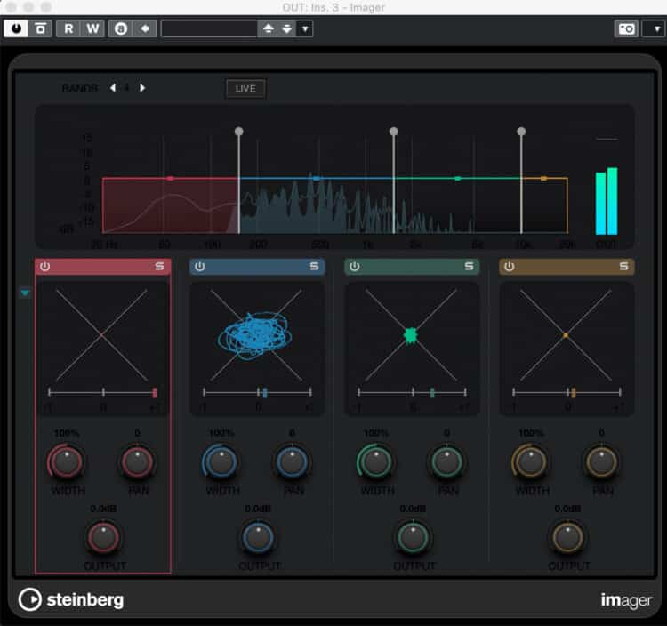The height and width of the screenshot is (626, 667).
Task: Click the third crossover frequency handle
Action: click(521, 131)
